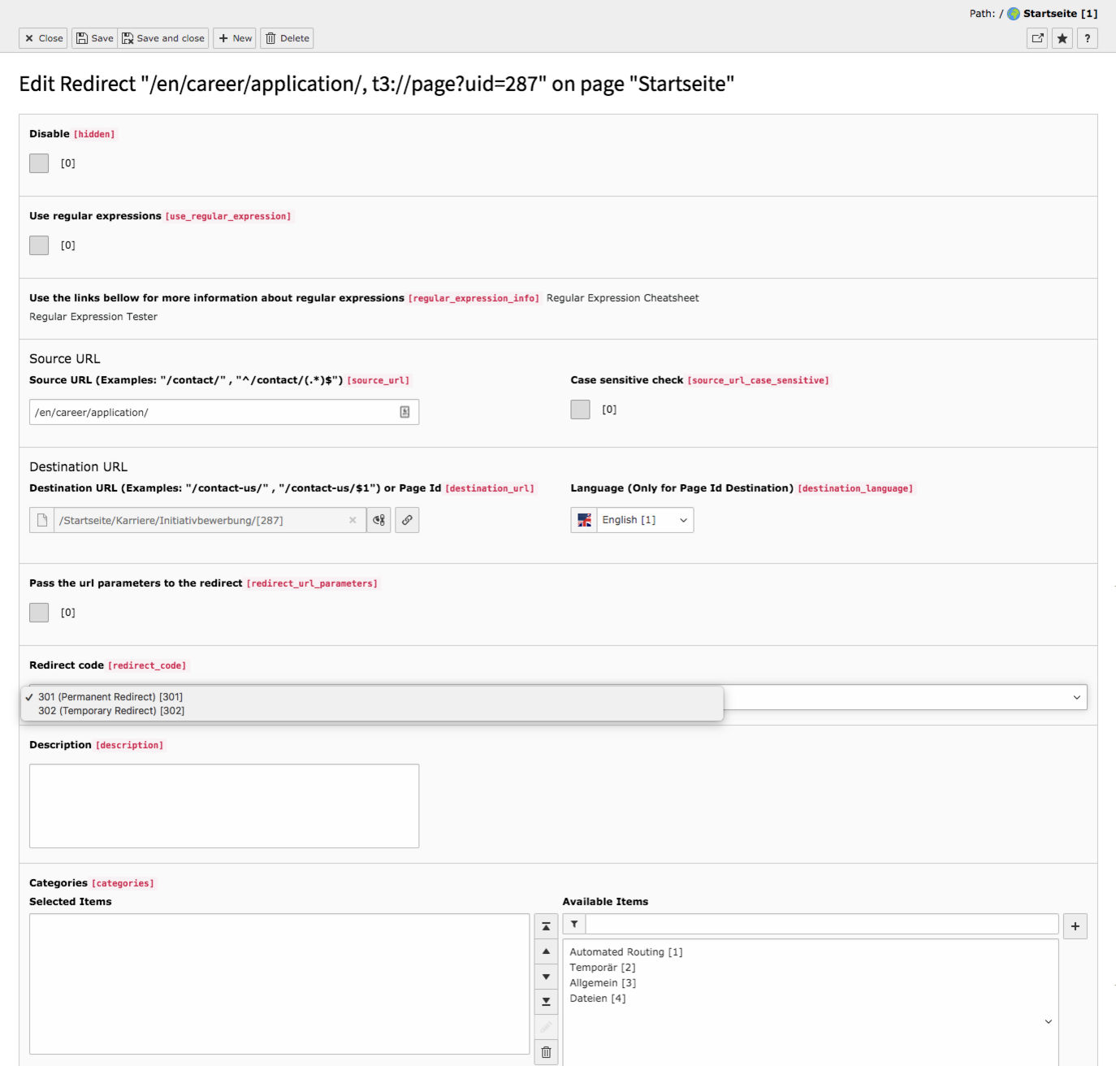Enable Case sensitive check
This screenshot has width=1116, height=1066.
(580, 409)
